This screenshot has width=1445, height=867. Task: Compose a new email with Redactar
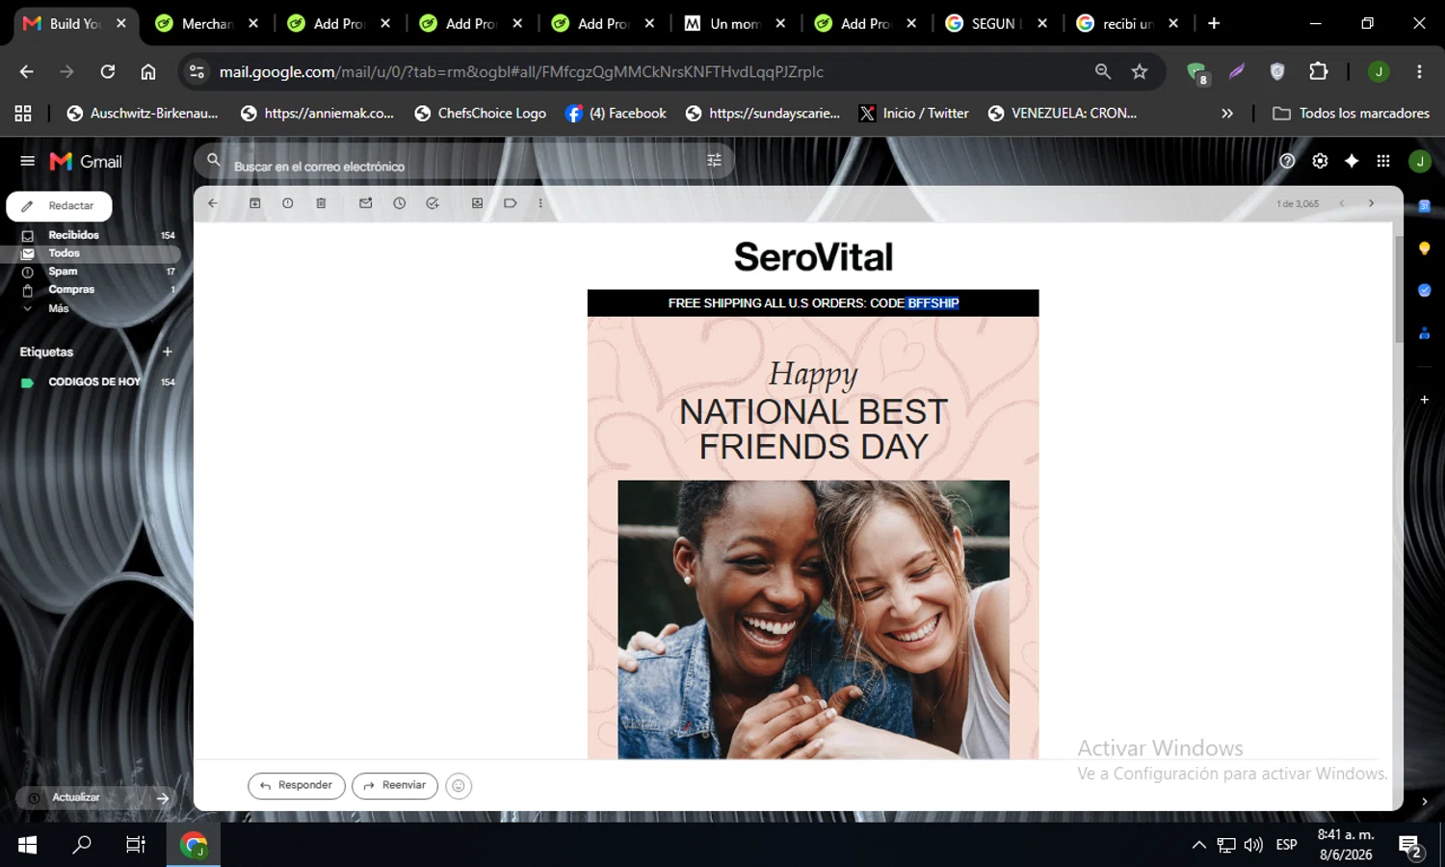[x=59, y=206]
